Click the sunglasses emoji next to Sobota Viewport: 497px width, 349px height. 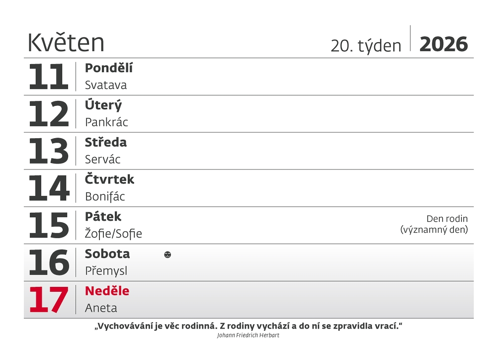coord(167,255)
